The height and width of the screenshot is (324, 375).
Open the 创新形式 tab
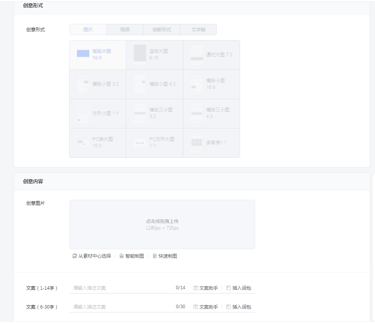tap(162, 30)
